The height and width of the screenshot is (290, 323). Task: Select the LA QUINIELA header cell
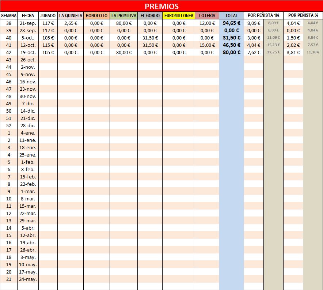point(71,16)
